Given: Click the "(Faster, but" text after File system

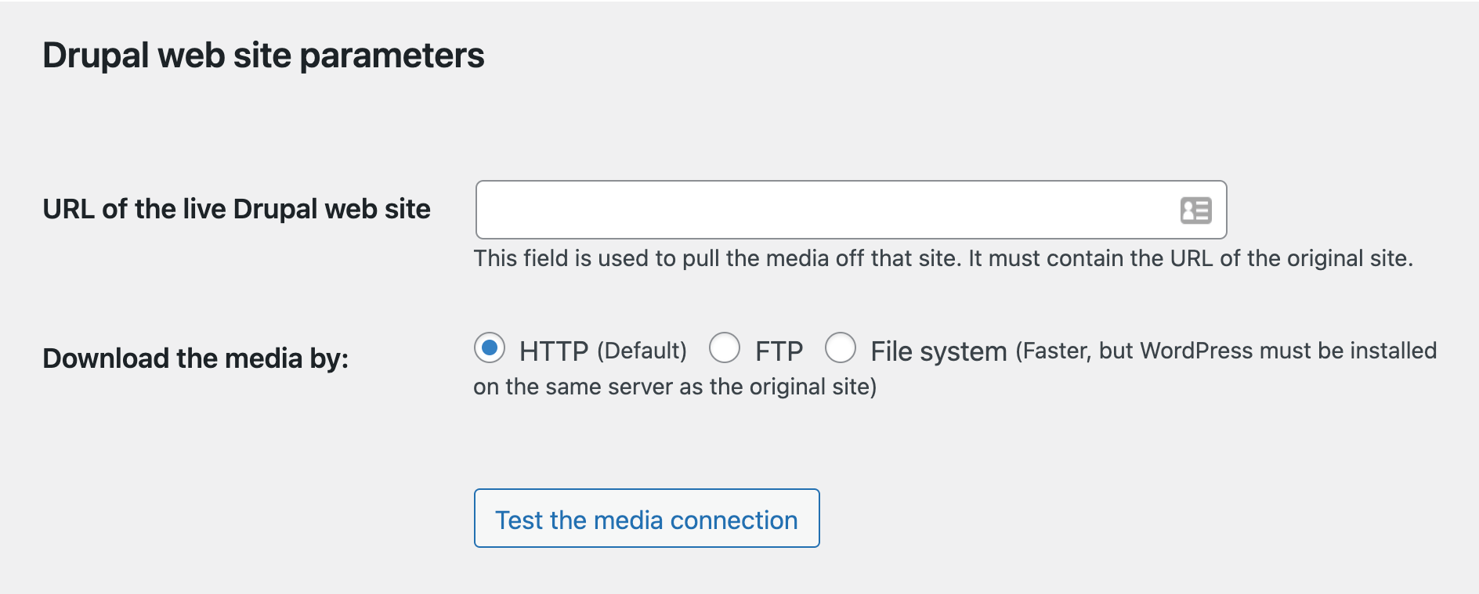Looking at the screenshot, I should [1073, 351].
